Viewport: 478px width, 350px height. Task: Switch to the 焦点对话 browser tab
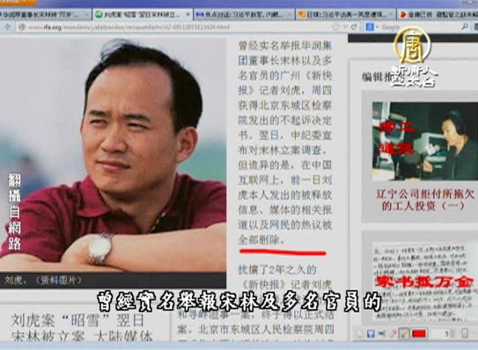point(243,13)
